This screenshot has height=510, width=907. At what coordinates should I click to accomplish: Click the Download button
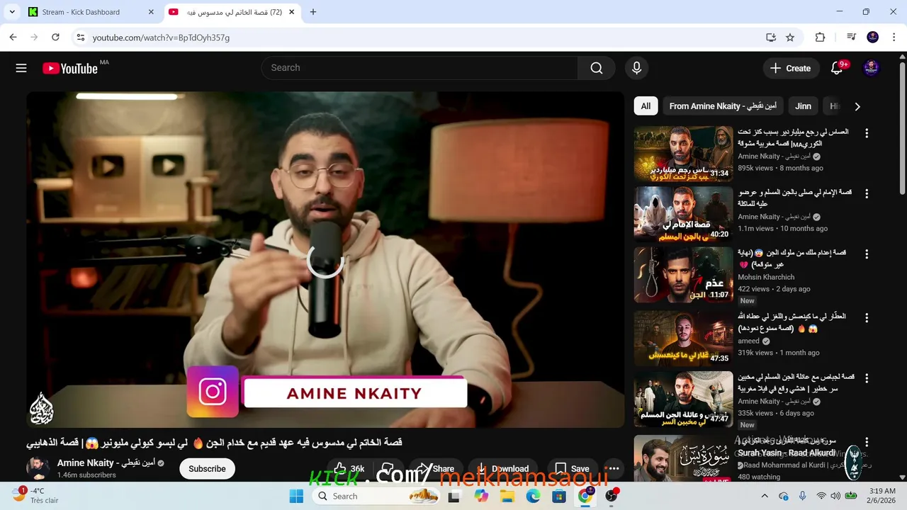[502, 469]
